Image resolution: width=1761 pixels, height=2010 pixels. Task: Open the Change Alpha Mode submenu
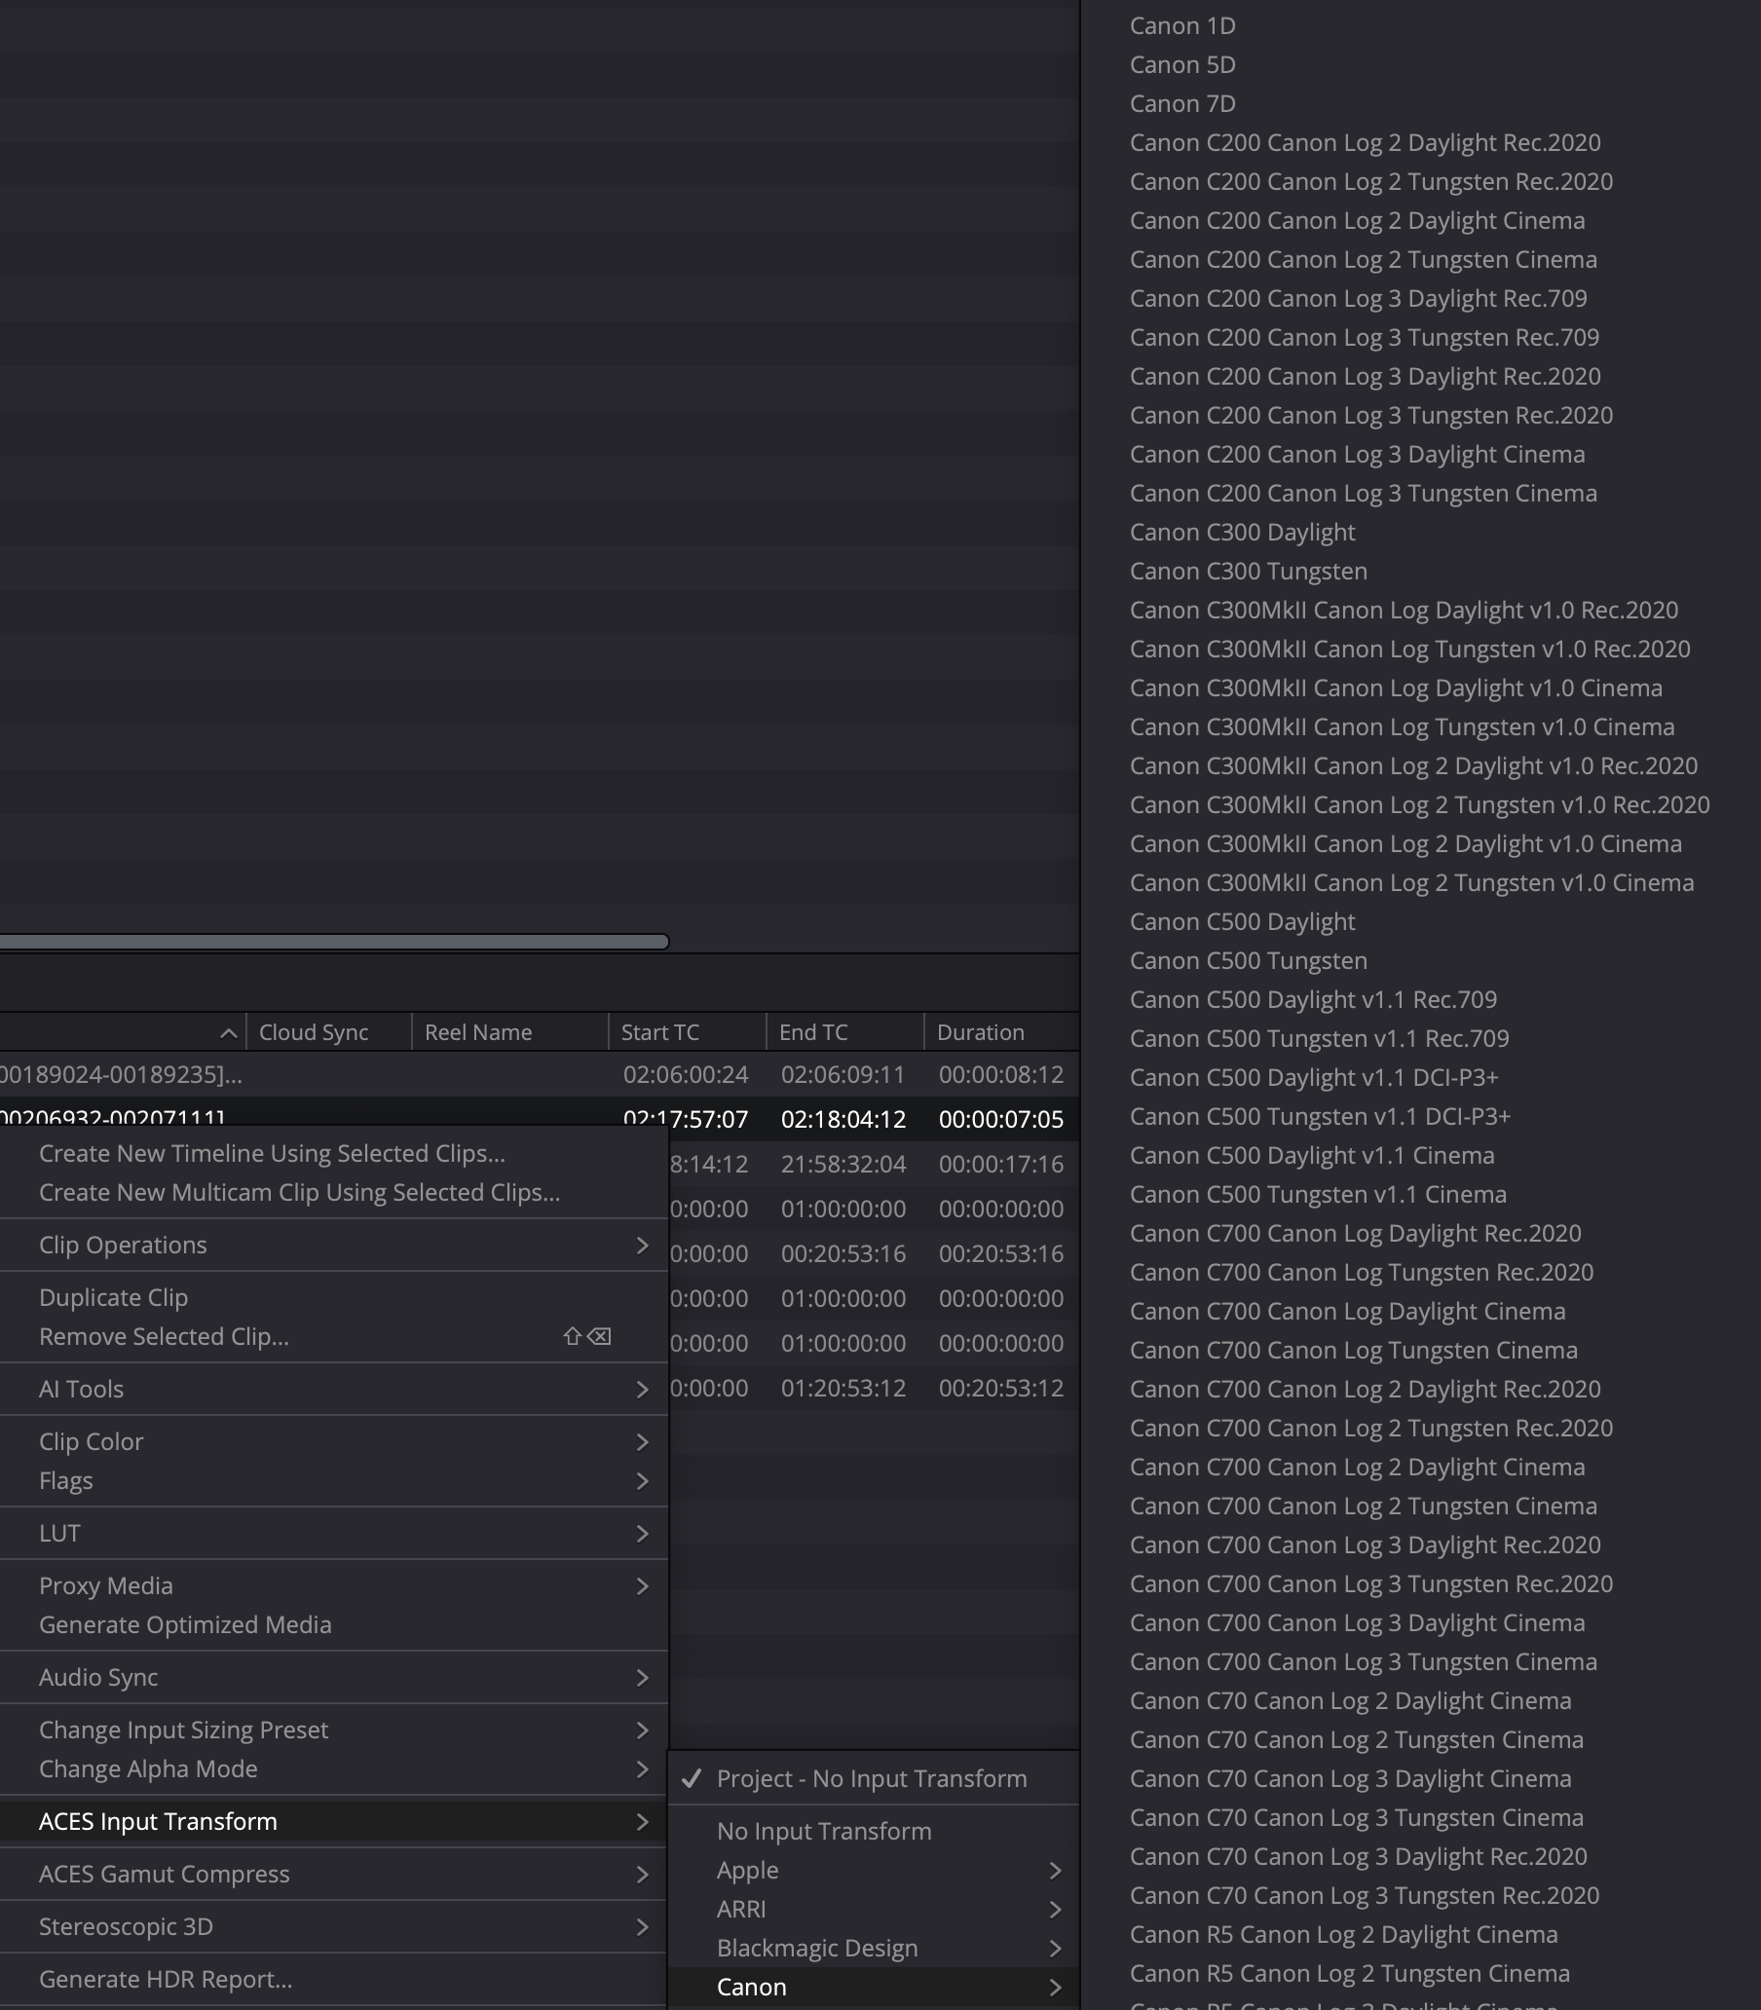point(333,1768)
